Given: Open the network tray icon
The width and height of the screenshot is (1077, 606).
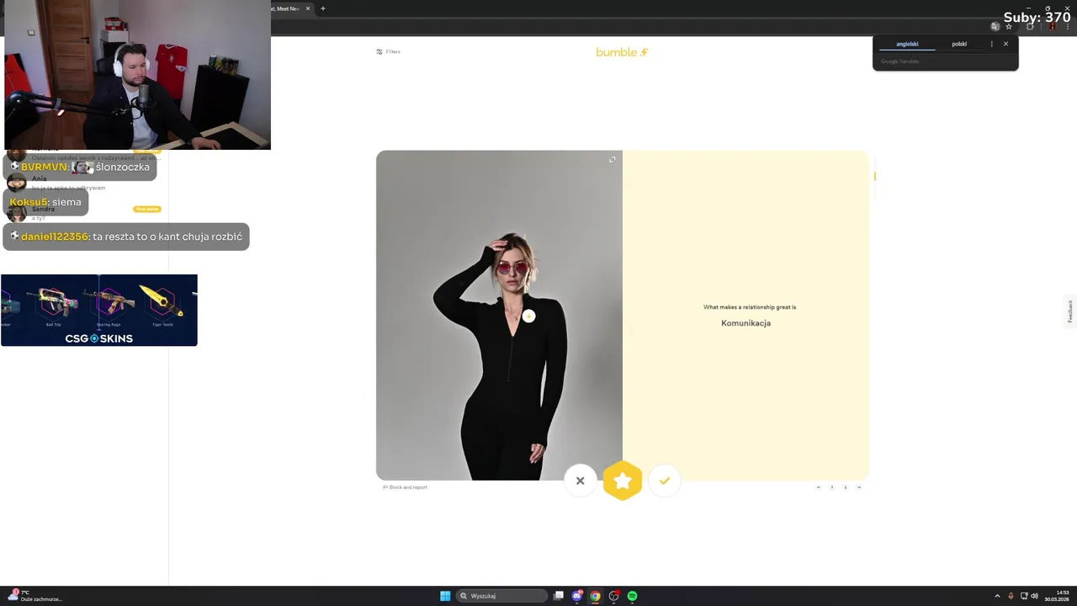Looking at the screenshot, I should pos(1024,596).
